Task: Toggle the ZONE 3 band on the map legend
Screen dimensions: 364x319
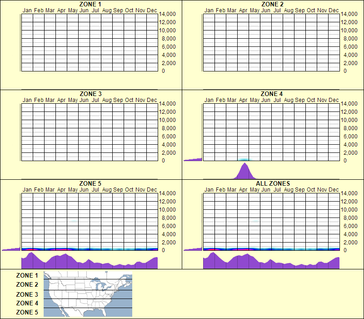Action: [86, 294]
